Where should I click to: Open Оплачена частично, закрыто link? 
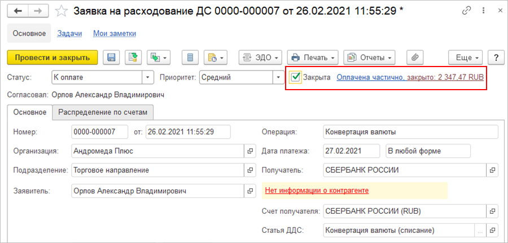(410, 77)
